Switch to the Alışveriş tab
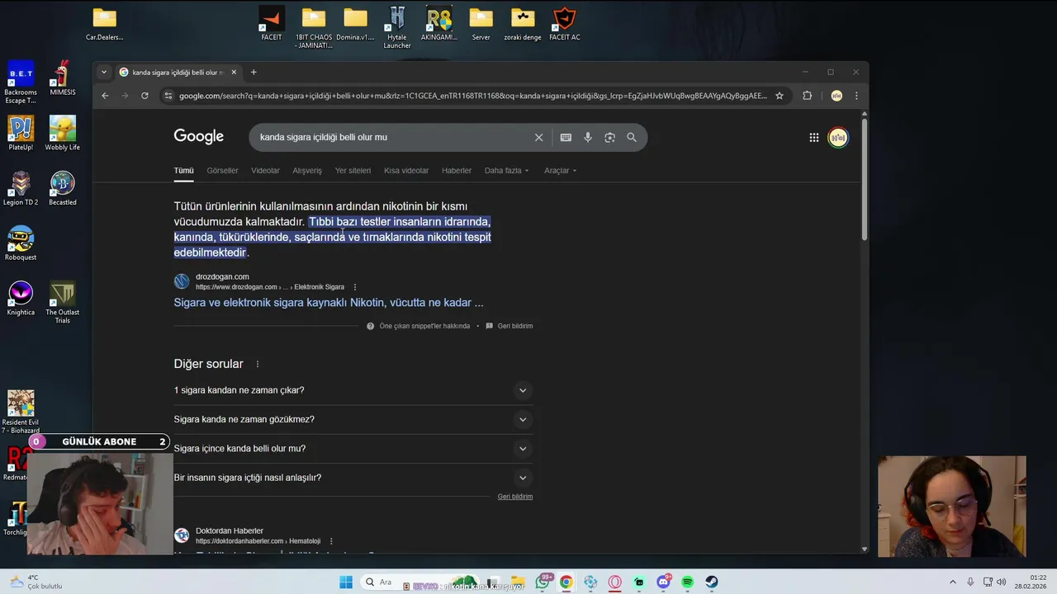The image size is (1057, 594). [x=307, y=171]
